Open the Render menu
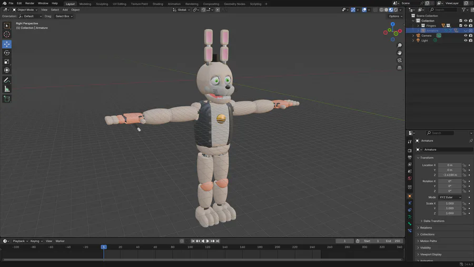Screen dimensions: 474x267 pyautogui.click(x=29, y=3)
